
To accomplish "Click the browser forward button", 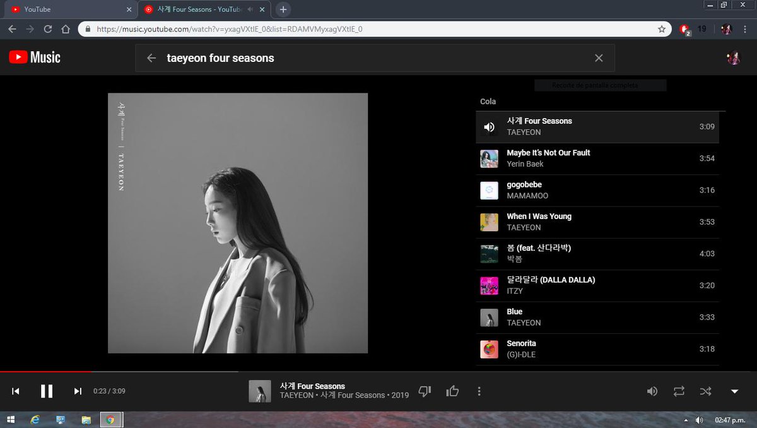I will (x=30, y=29).
